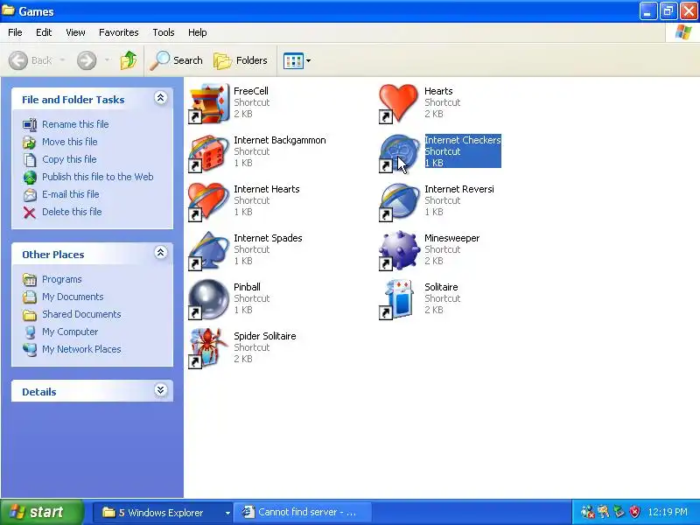The width and height of the screenshot is (700, 525).
Task: Select the Internet Reversi icon
Action: 399,202
